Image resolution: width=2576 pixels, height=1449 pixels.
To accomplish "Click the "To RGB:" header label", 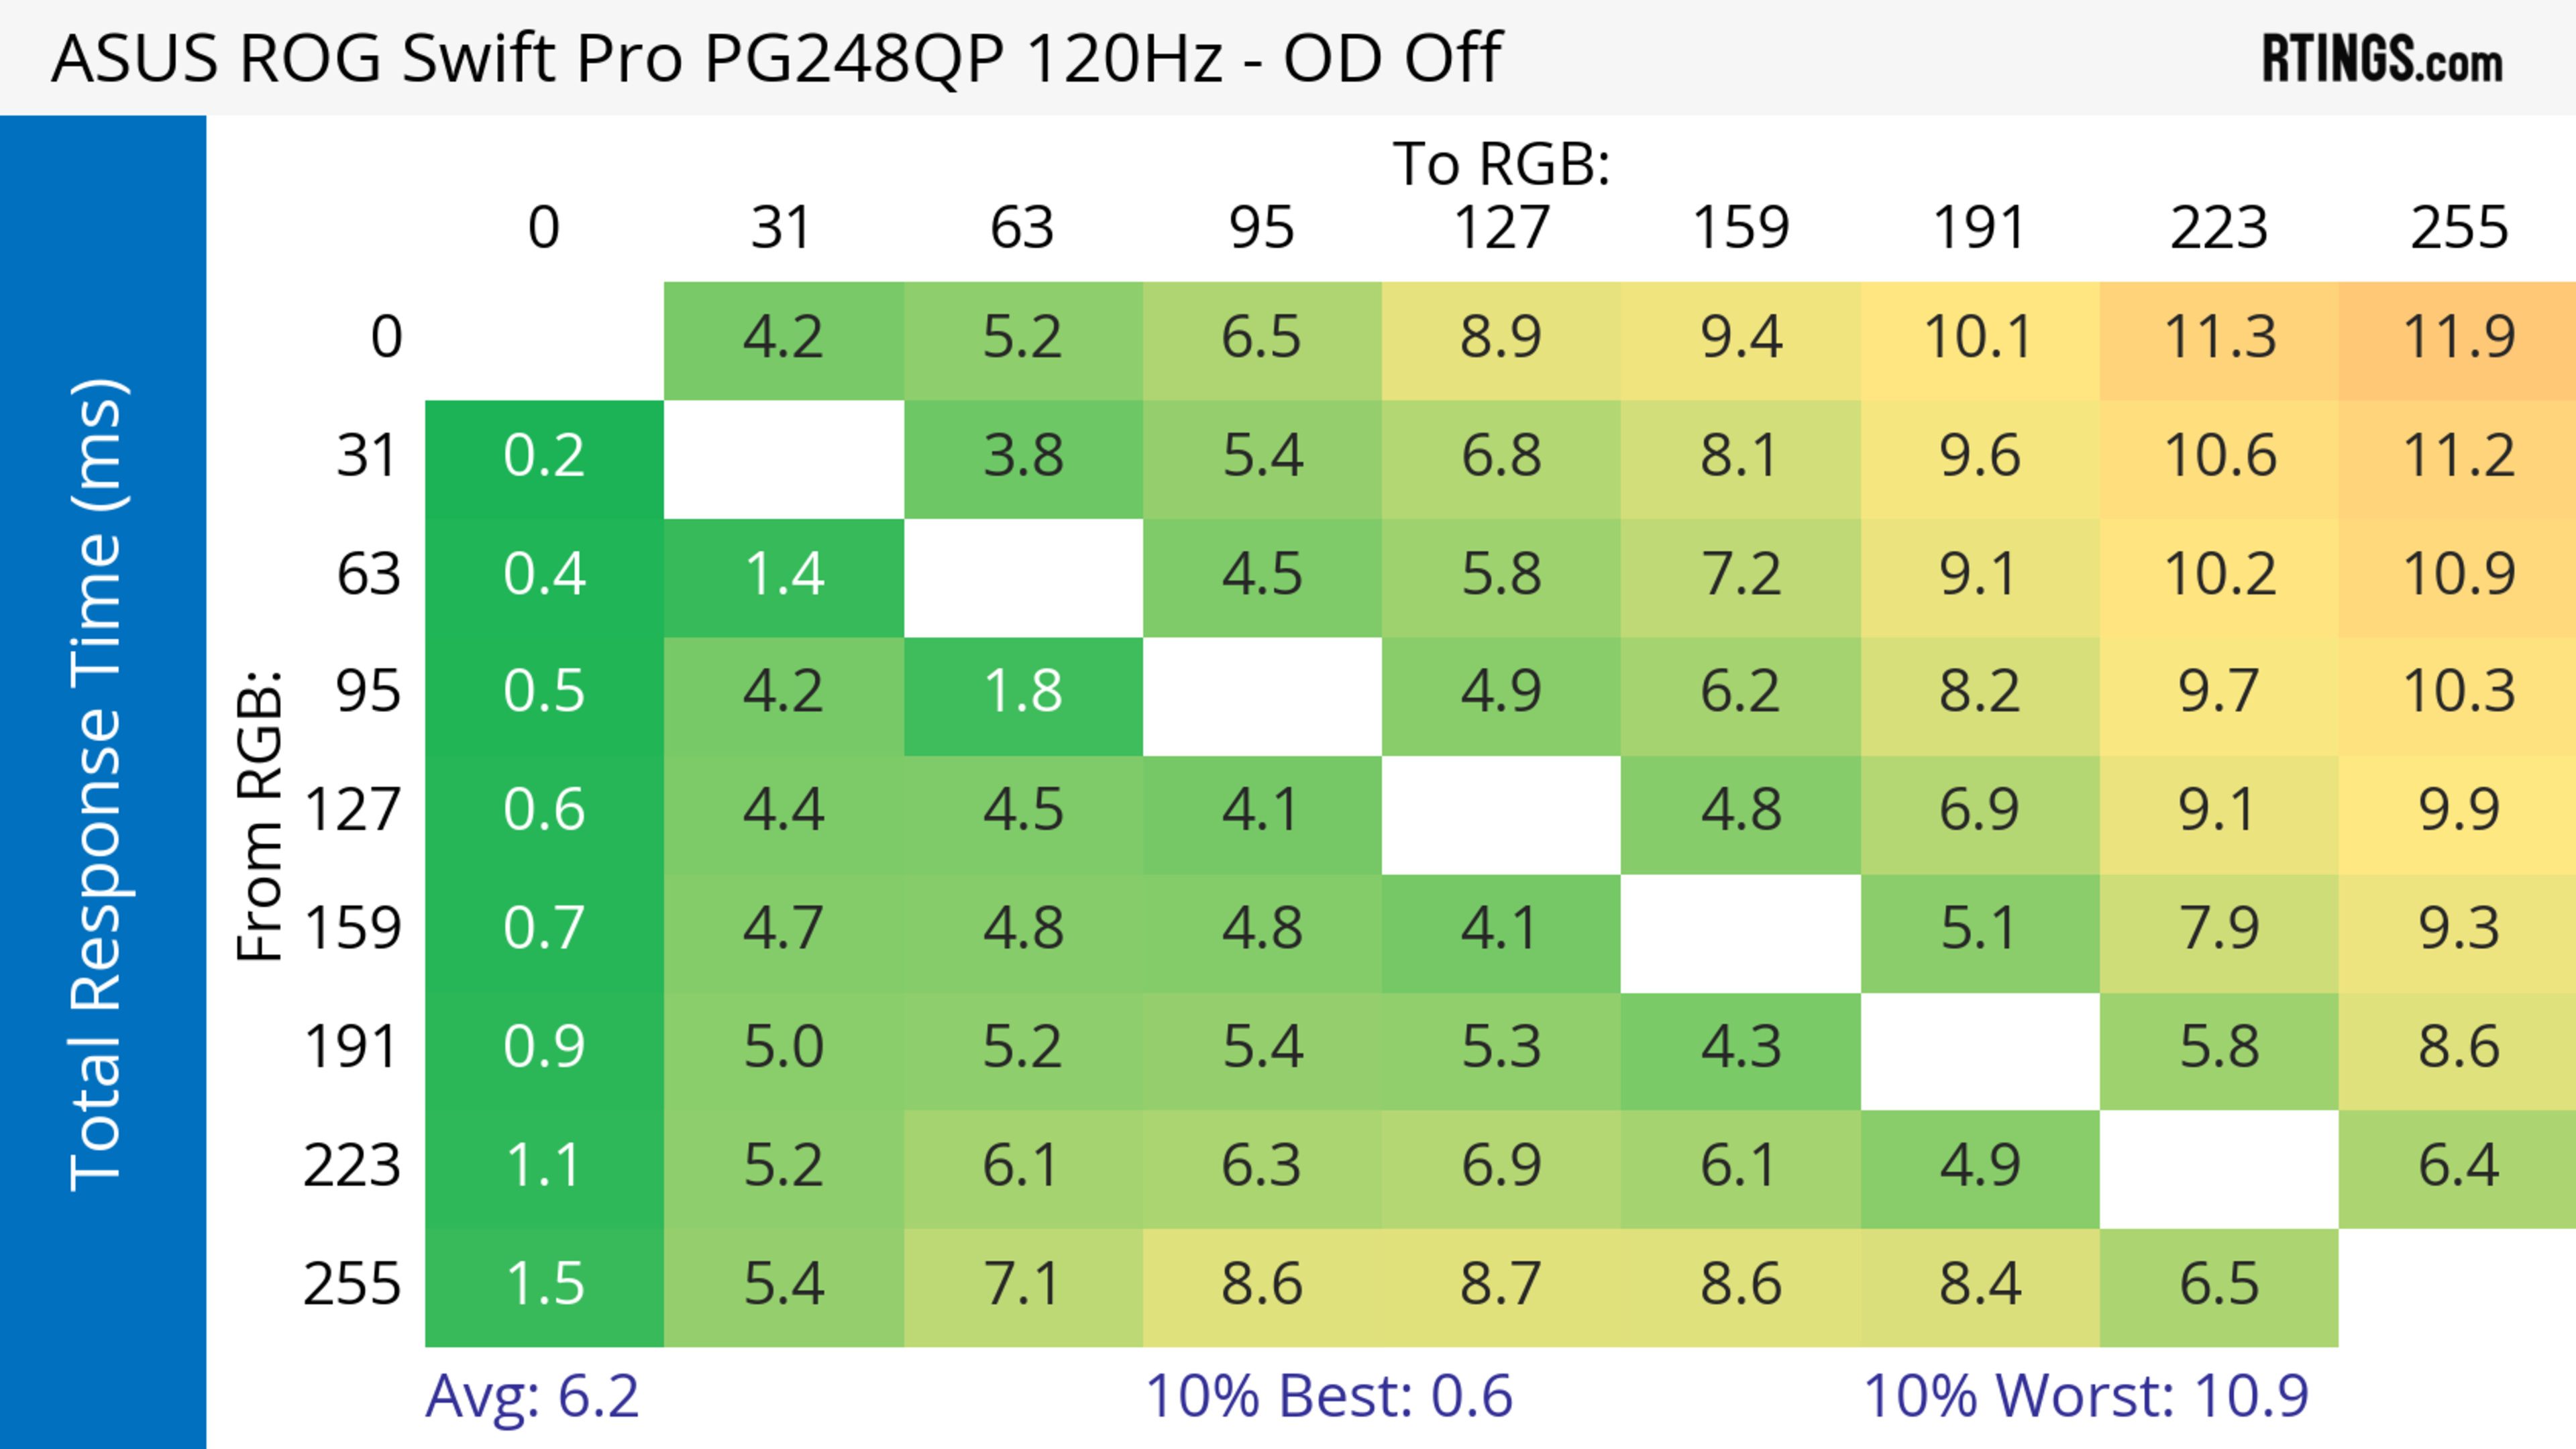I will pyautogui.click(x=1501, y=164).
